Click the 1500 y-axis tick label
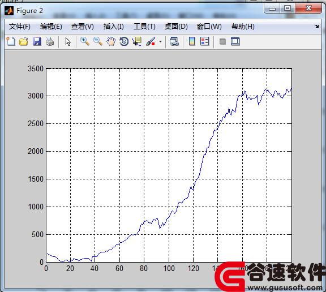Viewport: 326px width, 292px height. (36, 179)
